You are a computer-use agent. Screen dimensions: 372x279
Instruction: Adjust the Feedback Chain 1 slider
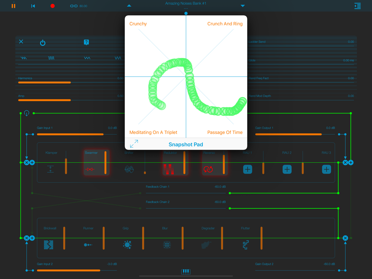[186, 193]
